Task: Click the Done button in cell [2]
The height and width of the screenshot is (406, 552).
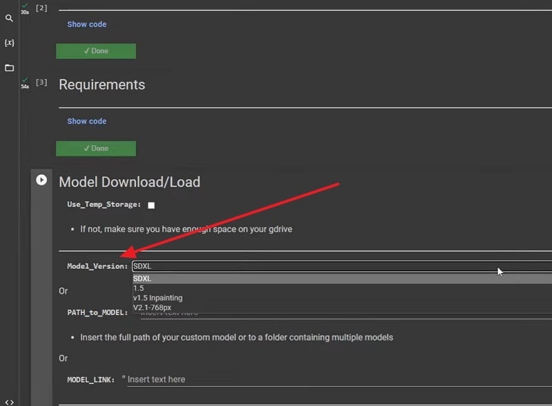Action: (x=96, y=51)
